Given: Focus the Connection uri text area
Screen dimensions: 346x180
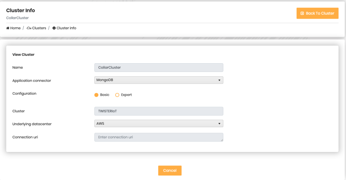Looking at the screenshot, I should [158, 137].
